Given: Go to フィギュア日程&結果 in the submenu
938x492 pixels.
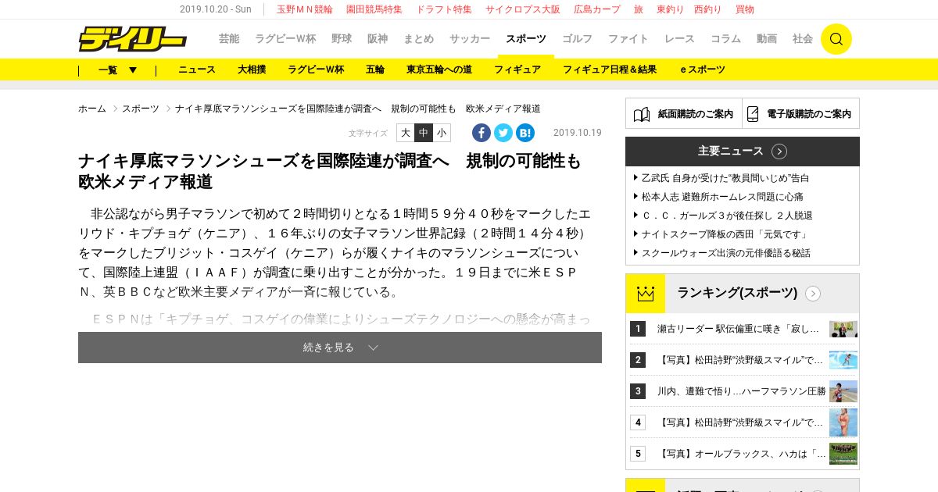Looking at the screenshot, I should click(610, 70).
